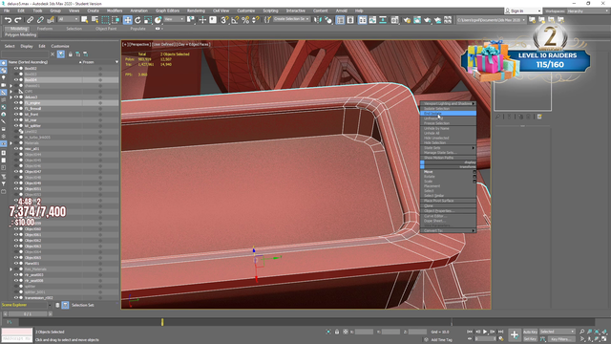Toggle visibility eye of kit_rear
The height and width of the screenshot is (344, 611).
coord(16,119)
